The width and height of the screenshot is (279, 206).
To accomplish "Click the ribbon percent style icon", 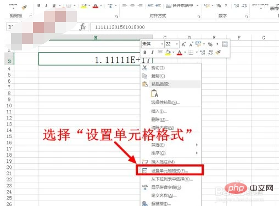I will [219, 5].
